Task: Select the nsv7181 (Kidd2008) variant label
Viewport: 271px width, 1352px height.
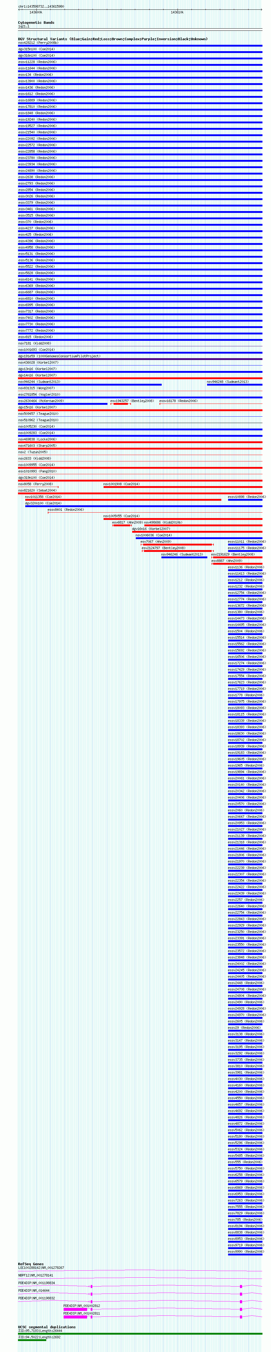Action: coord(35,343)
